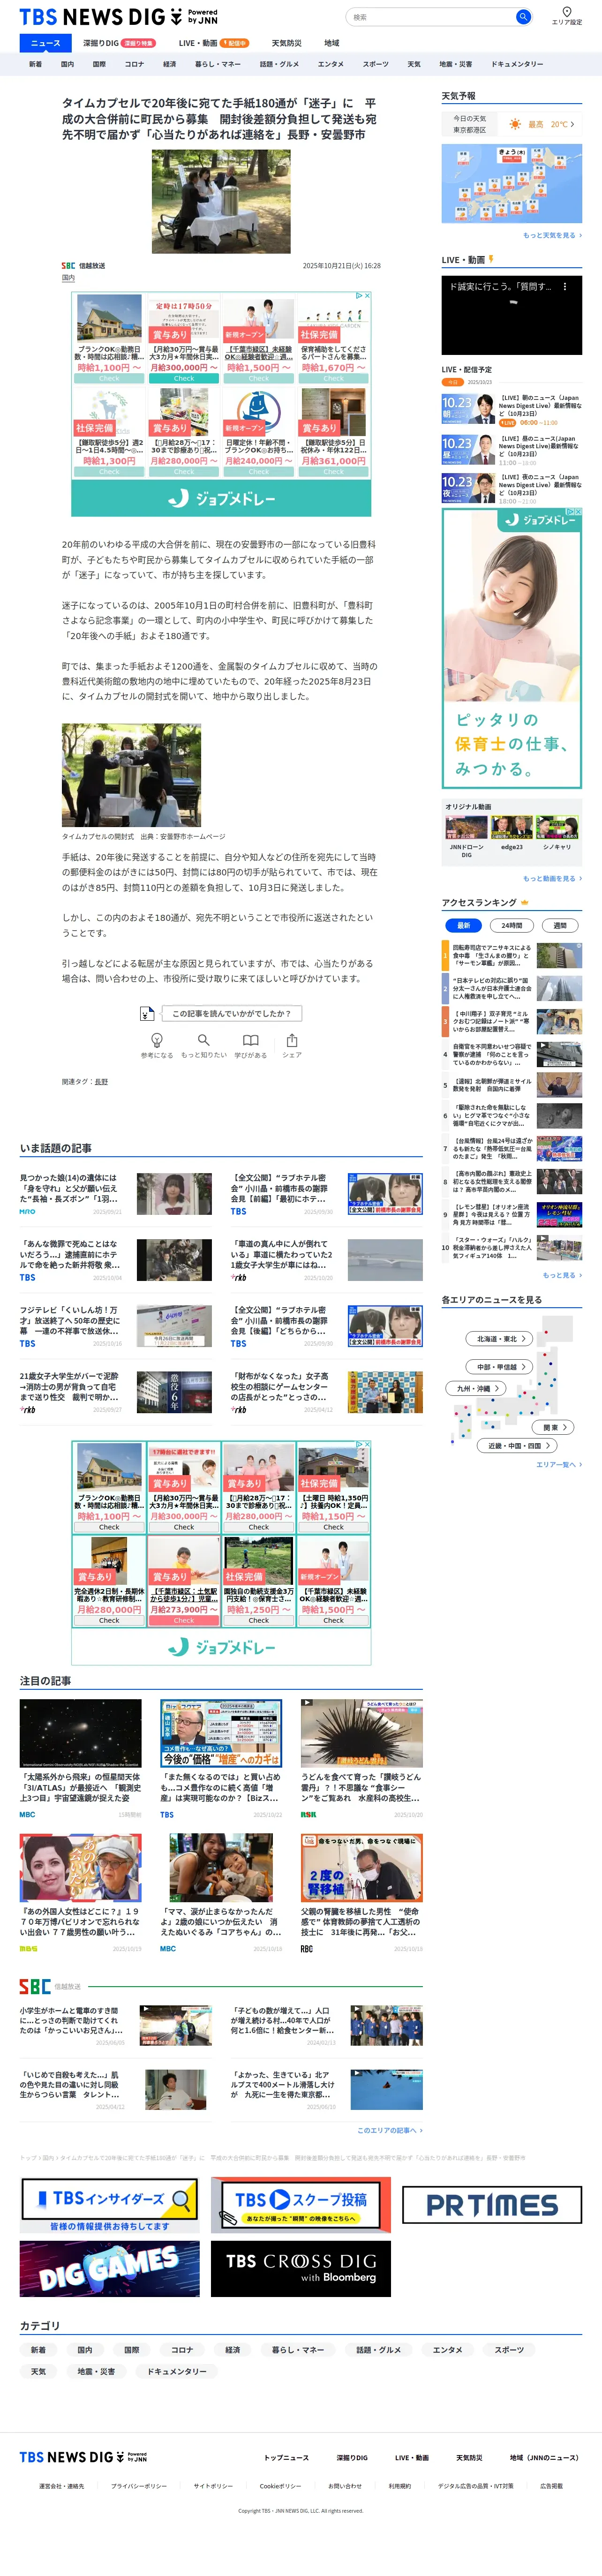Open ranking item 1 about アニサキス食中毒
Image resolution: width=602 pixels, height=2576 pixels.
click(512, 955)
